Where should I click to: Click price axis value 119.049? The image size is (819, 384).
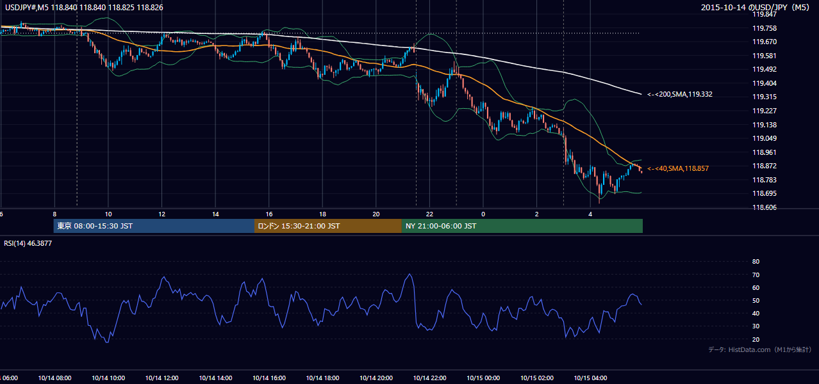click(764, 138)
